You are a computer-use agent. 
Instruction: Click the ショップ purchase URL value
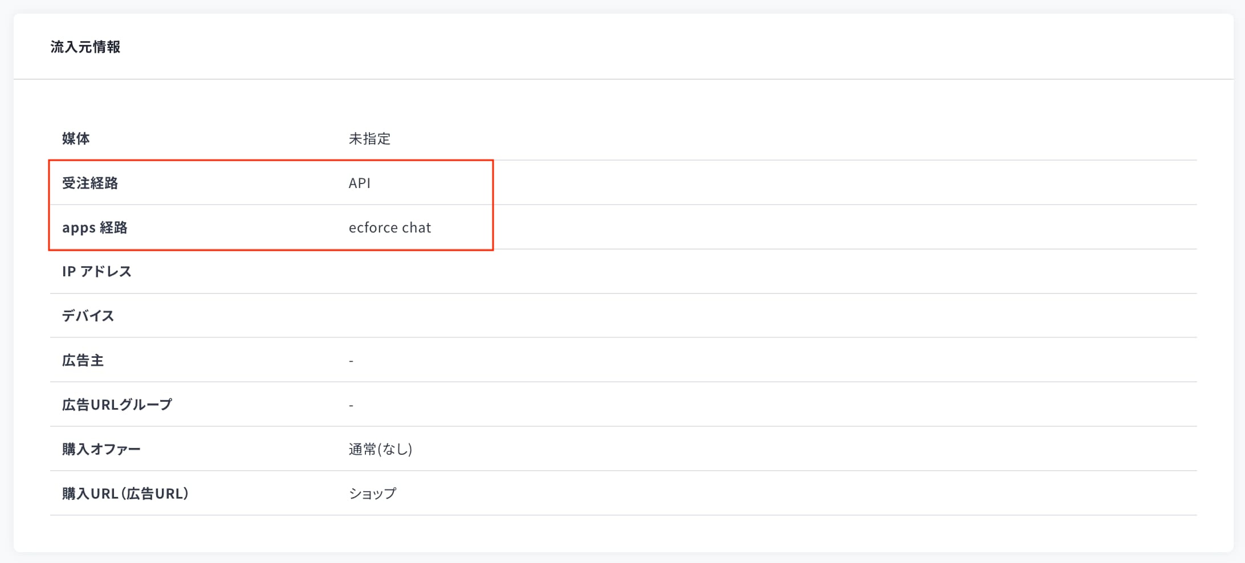372,493
